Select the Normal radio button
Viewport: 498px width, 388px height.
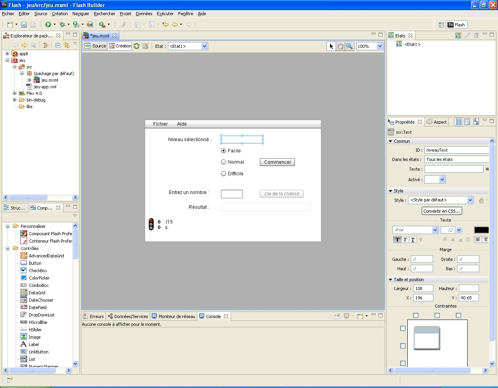224,162
